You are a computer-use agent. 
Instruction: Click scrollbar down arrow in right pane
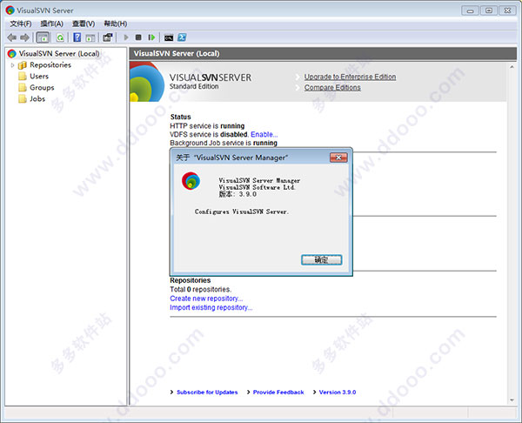pos(512,400)
